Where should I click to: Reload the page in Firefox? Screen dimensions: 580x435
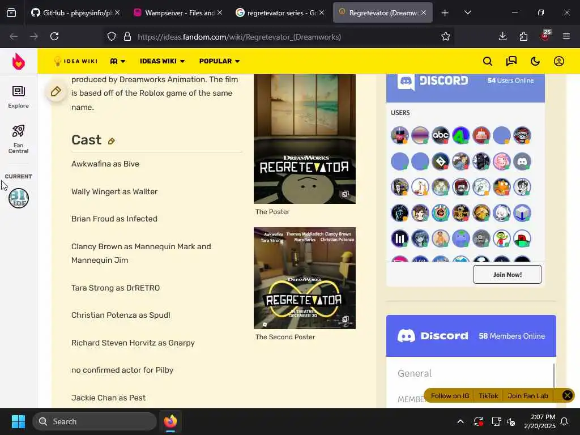pyautogui.click(x=54, y=36)
